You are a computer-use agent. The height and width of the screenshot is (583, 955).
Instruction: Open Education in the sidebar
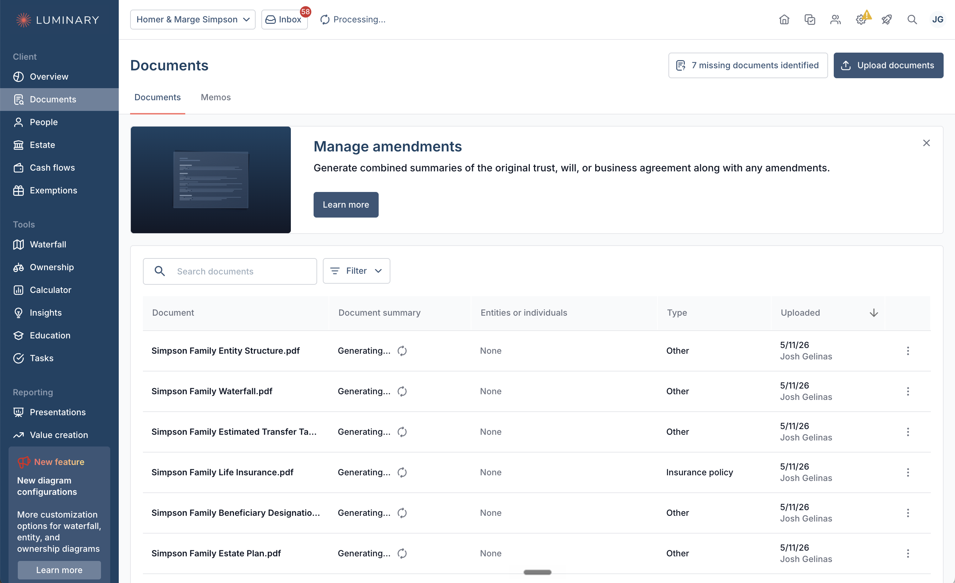pos(59,335)
